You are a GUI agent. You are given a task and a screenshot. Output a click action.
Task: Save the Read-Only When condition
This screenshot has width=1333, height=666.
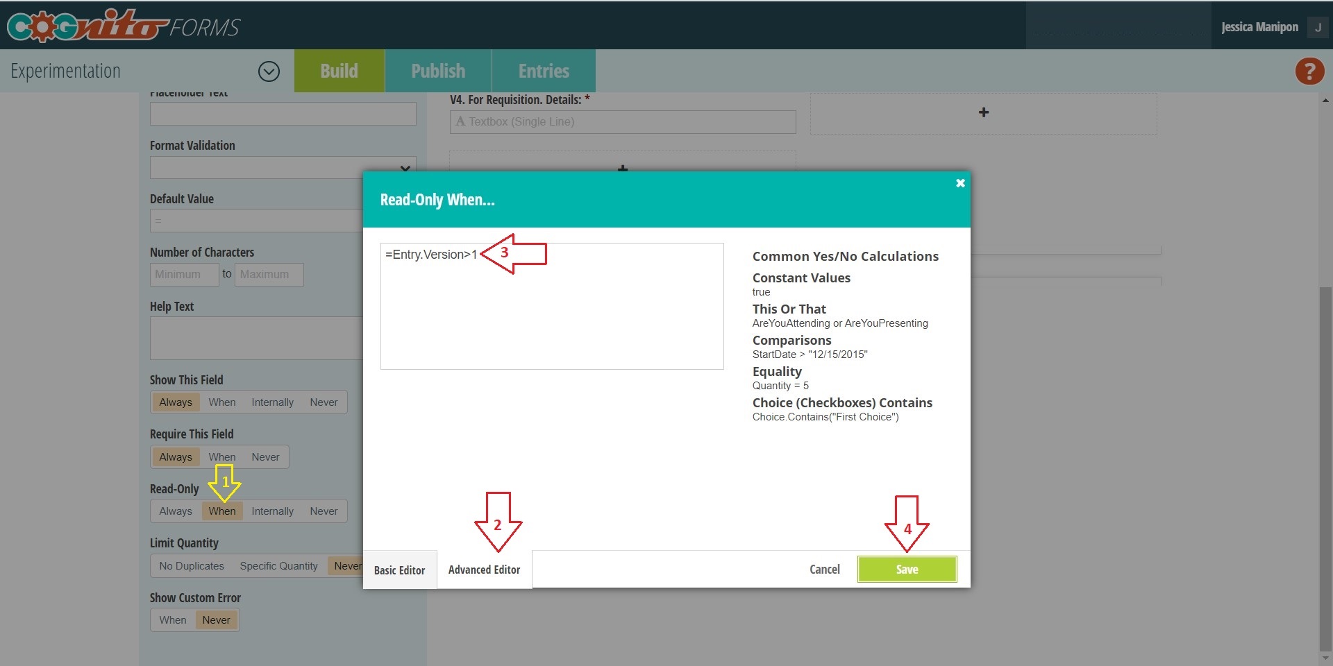tap(907, 569)
